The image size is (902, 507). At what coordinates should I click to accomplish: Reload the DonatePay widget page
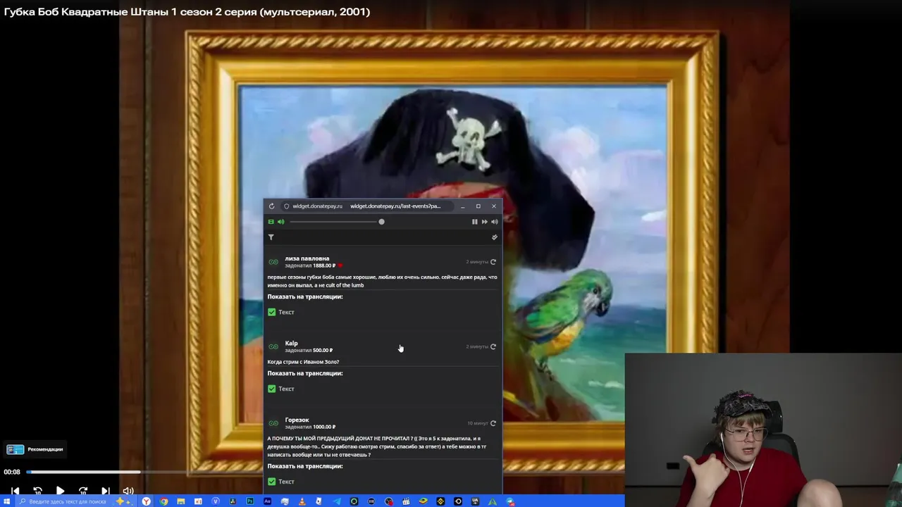click(271, 206)
